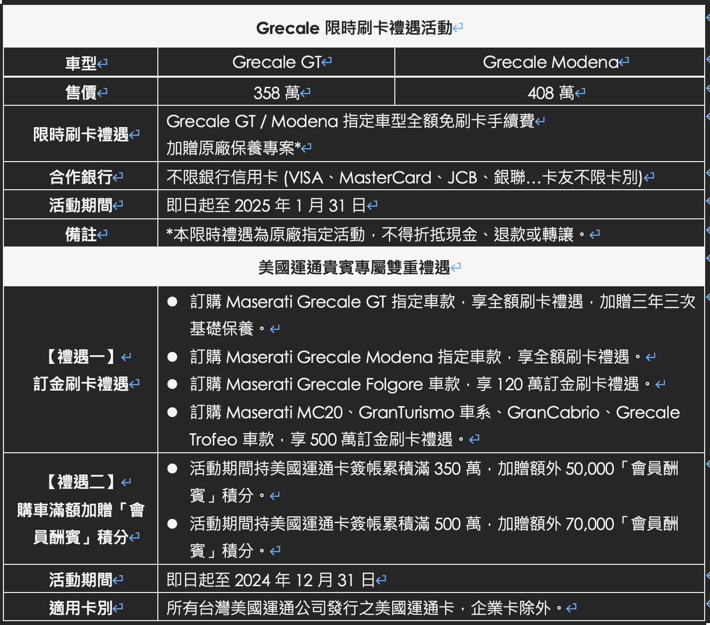Click the title "Grecale 限時刷卡禮遇活動"

point(354,28)
